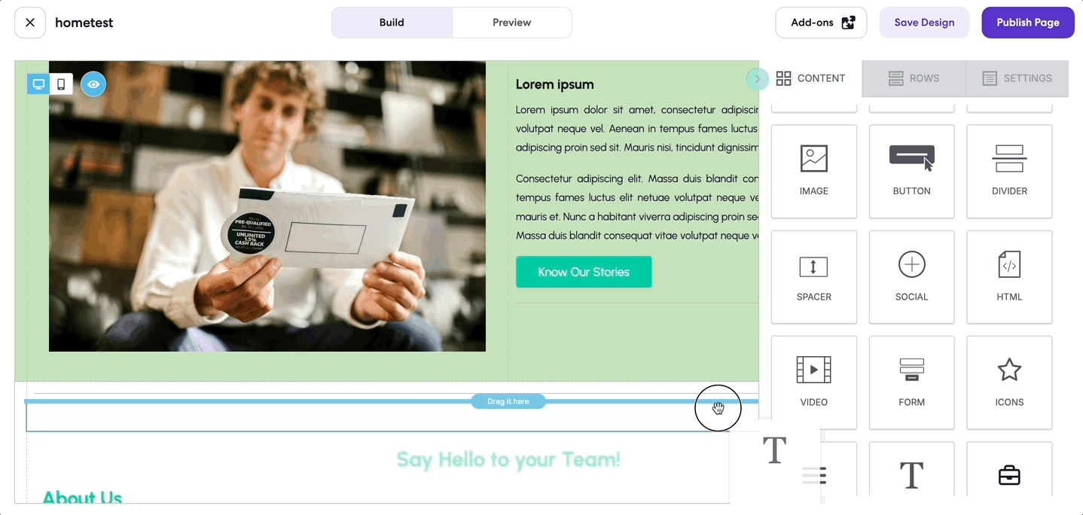Select the Video content block
The height and width of the screenshot is (515, 1083).
[813, 382]
